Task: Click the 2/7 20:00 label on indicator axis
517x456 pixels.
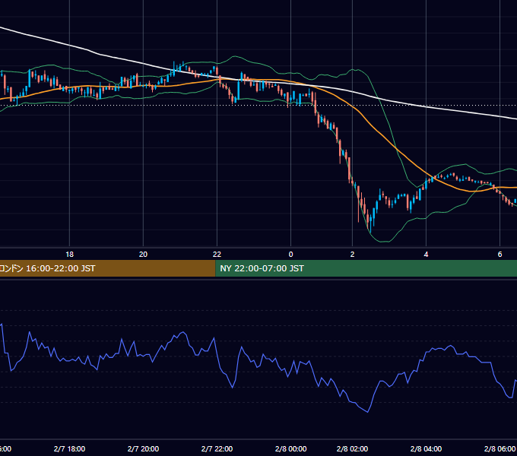Action: pos(143,448)
